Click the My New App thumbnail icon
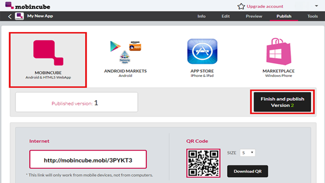 click(19, 16)
